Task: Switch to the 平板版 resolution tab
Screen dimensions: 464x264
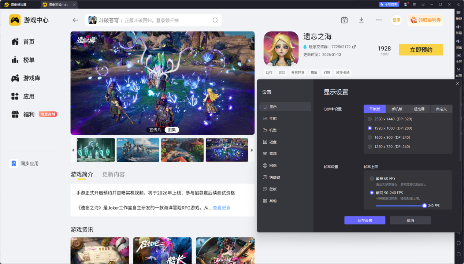Action: (375, 109)
